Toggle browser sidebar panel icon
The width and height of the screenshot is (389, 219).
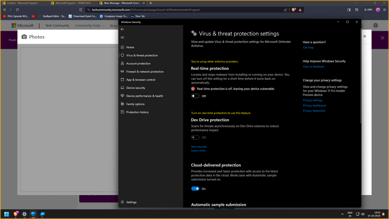(x=349, y=10)
